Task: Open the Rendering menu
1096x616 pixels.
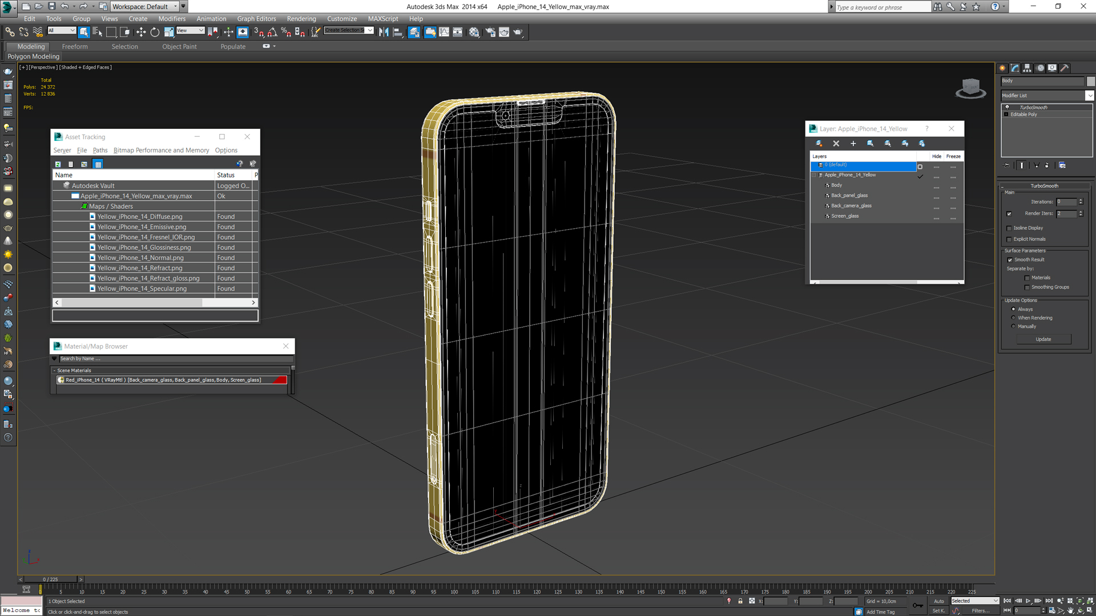Action: click(301, 19)
